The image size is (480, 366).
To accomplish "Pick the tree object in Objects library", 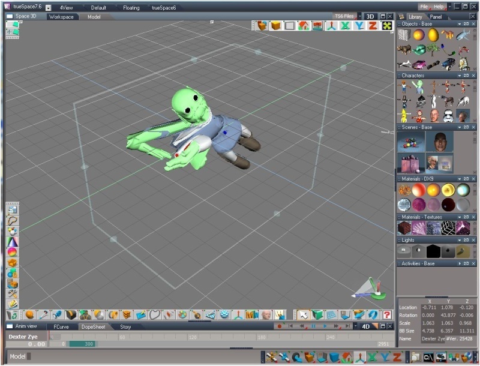I will click(x=434, y=50).
